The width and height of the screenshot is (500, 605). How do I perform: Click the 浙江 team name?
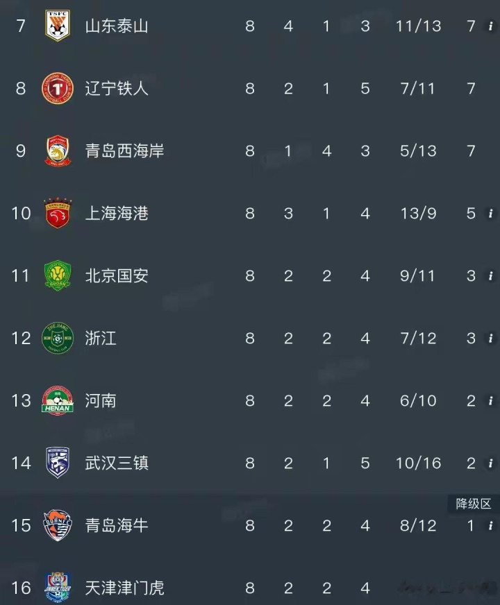[x=101, y=339]
